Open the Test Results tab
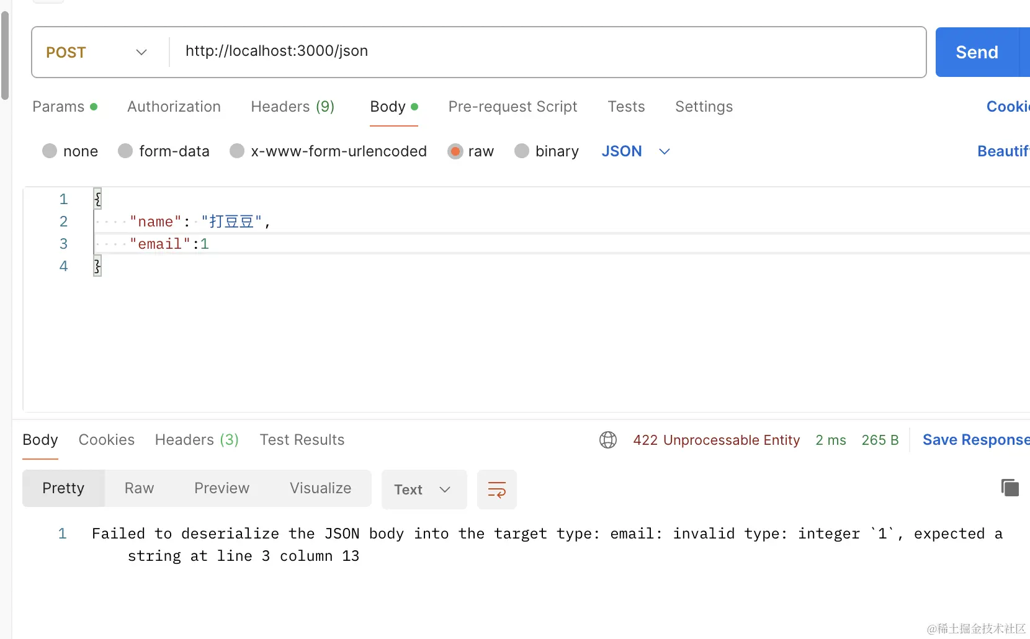The width and height of the screenshot is (1030, 639). click(302, 440)
